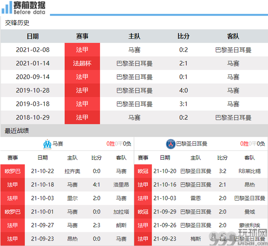Click the 法超杯 competition badge

[82, 63]
